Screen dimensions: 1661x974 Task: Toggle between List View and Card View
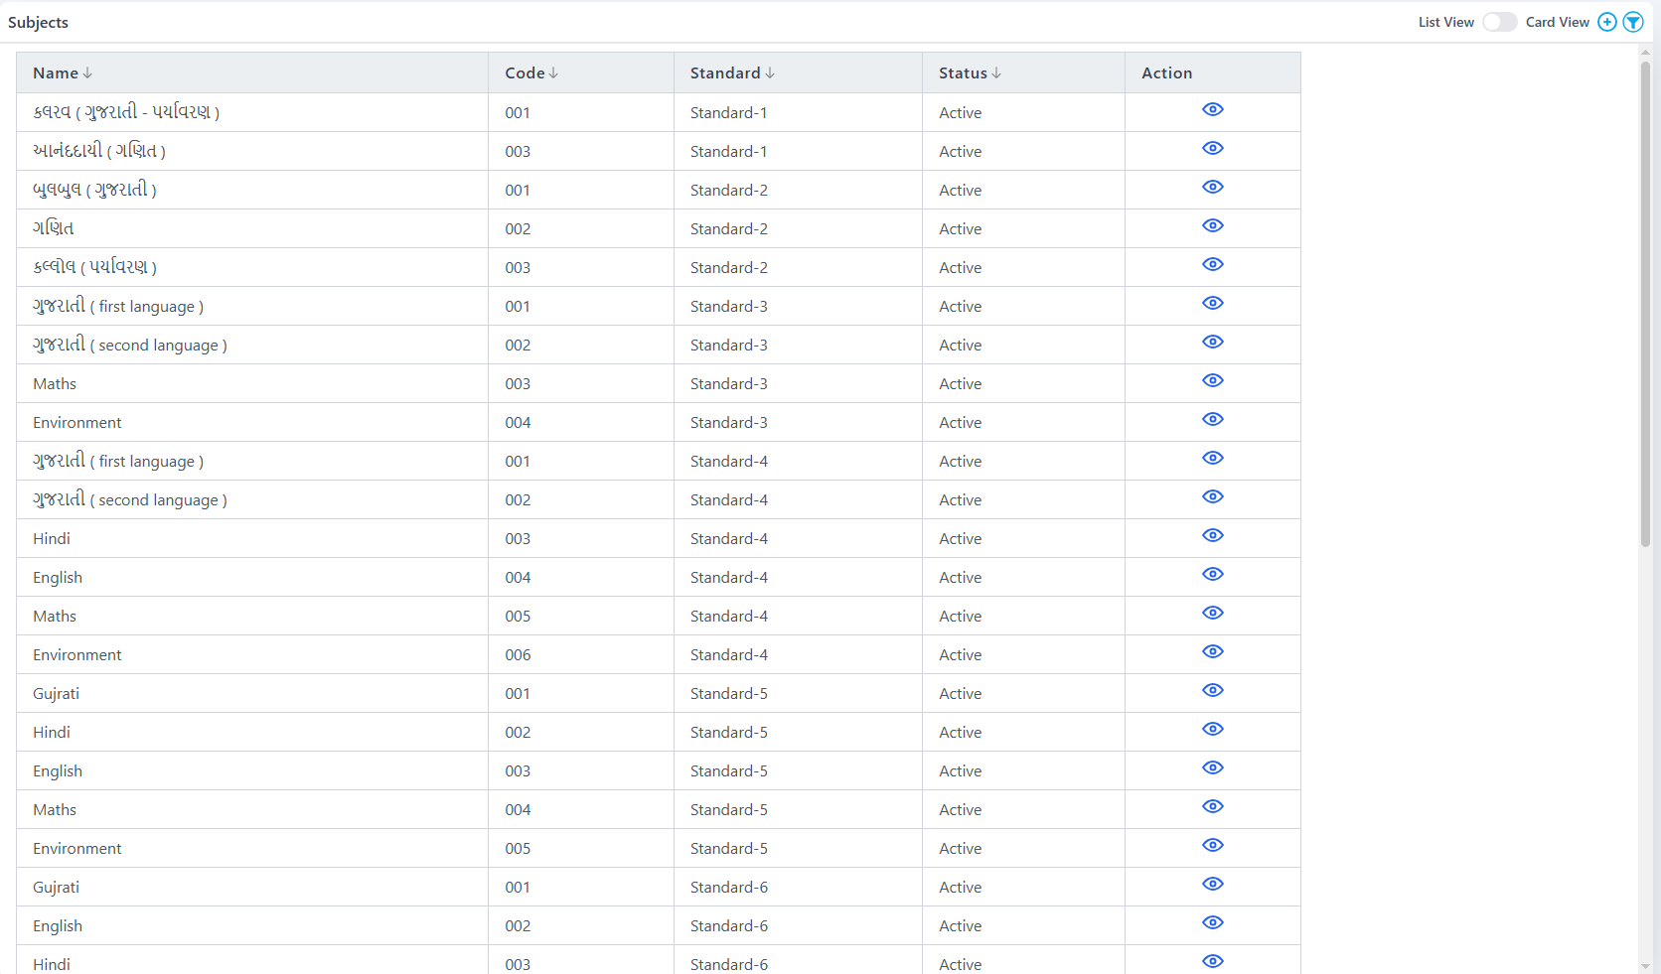[1499, 22]
